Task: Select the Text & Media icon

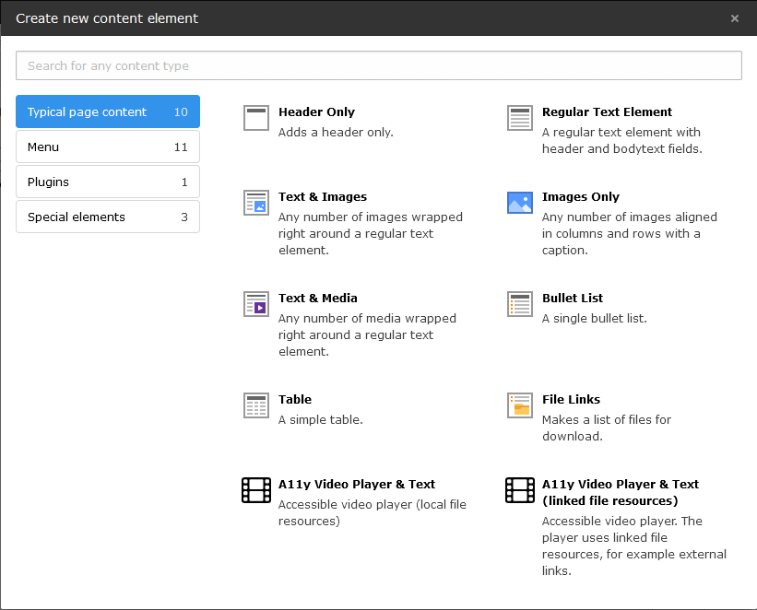Action: (x=256, y=304)
